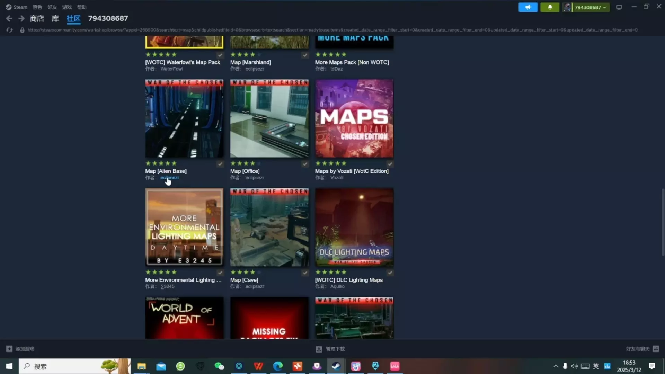665x374 pixels.
Task: Go forward with the Steam forward arrow
Action: coord(21,18)
